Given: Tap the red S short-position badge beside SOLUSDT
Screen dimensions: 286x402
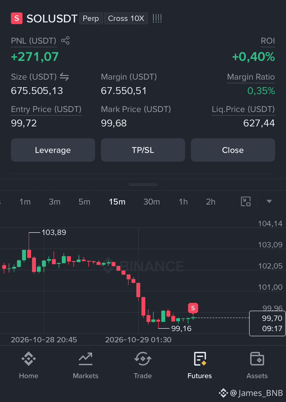Looking at the screenshot, I should point(17,18).
